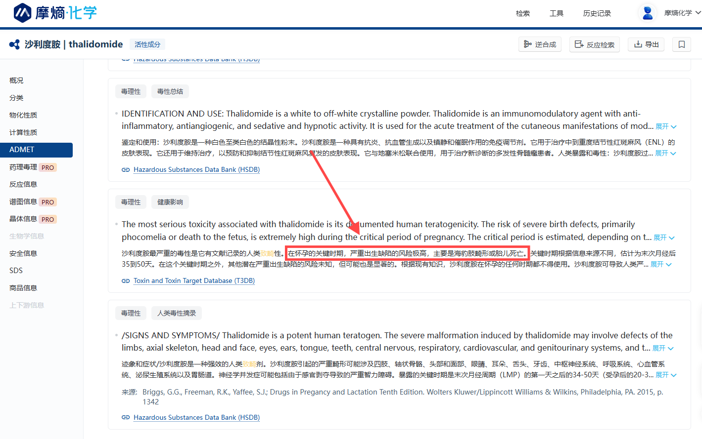
Task: Expand the SIGNS AND SYMPTOMS paragraph
Action: pos(662,349)
